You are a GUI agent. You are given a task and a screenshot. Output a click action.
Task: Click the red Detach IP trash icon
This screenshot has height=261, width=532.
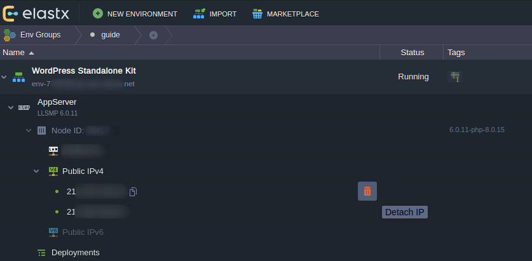367,191
